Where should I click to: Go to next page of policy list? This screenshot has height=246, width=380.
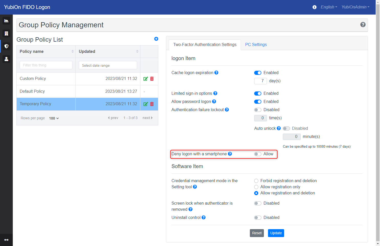click(148, 118)
